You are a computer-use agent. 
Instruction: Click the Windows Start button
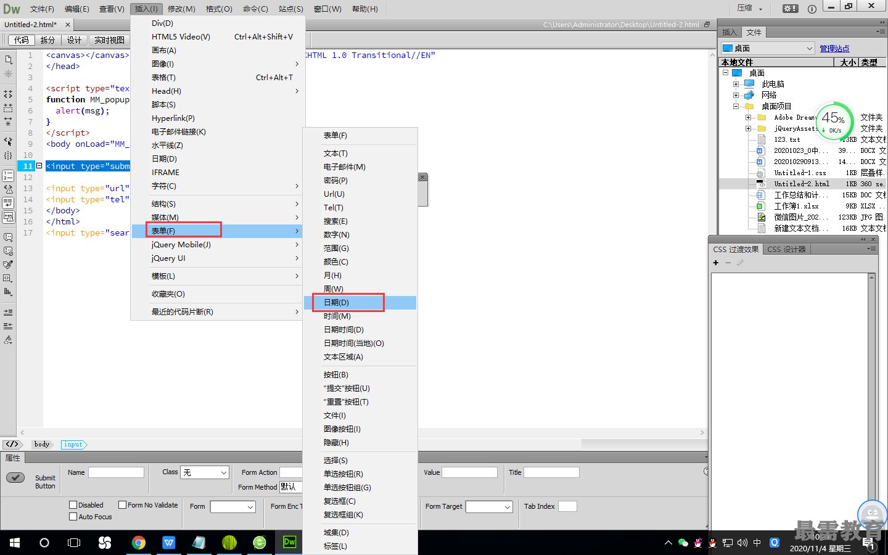tap(15, 543)
